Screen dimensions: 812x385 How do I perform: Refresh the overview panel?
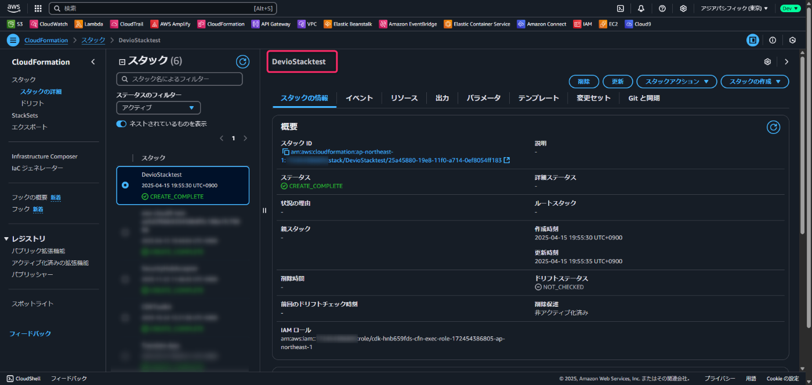[773, 128]
